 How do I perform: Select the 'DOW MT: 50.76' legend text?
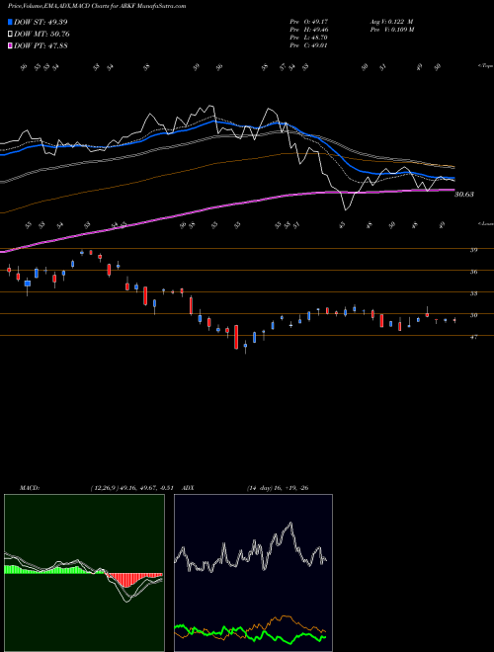[41, 35]
